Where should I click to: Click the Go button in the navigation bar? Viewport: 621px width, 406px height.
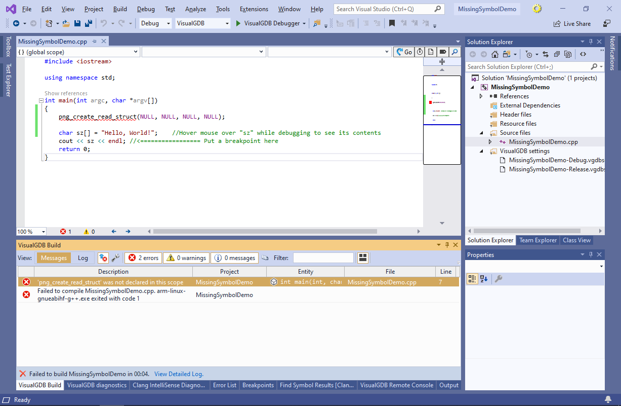[404, 52]
